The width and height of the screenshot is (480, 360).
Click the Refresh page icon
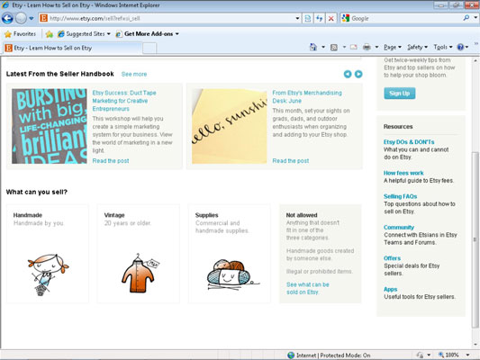click(x=320, y=18)
